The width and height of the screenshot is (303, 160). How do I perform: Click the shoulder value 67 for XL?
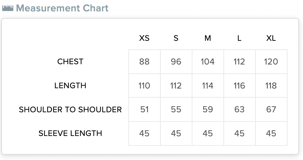point(271,109)
